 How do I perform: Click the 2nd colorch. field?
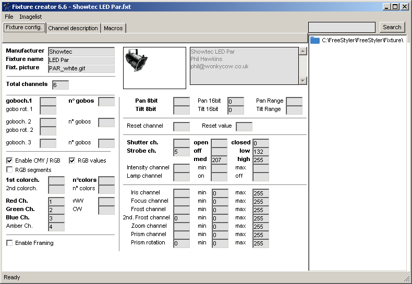(56, 189)
